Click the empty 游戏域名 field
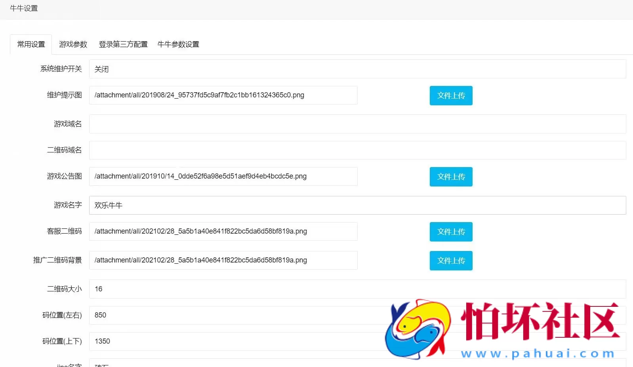 point(357,124)
